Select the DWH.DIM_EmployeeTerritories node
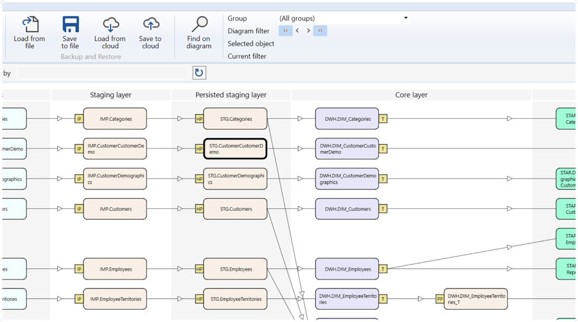 pyautogui.click(x=347, y=299)
